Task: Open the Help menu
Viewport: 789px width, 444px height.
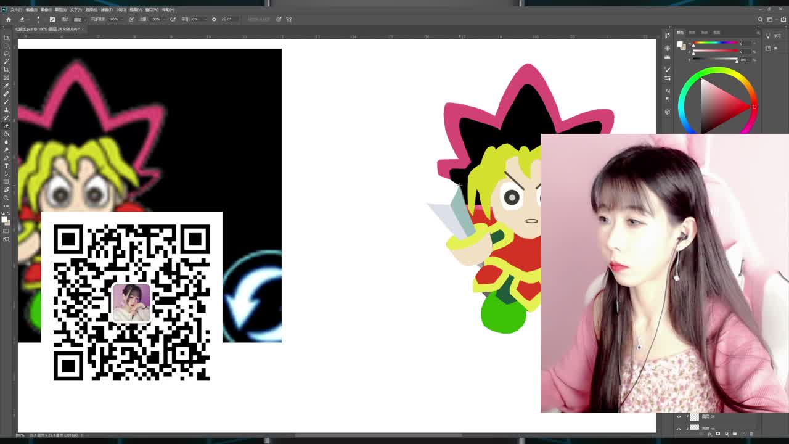Action: click(170, 10)
